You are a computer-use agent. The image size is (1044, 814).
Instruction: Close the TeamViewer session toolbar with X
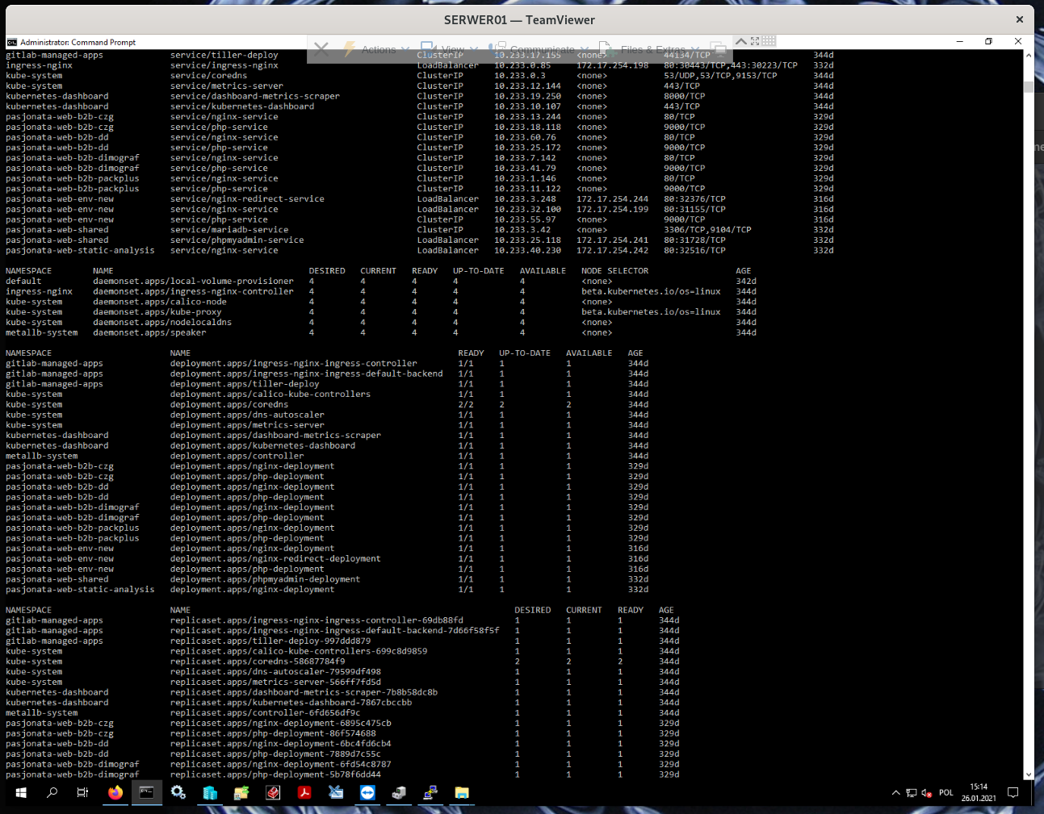[x=321, y=49]
